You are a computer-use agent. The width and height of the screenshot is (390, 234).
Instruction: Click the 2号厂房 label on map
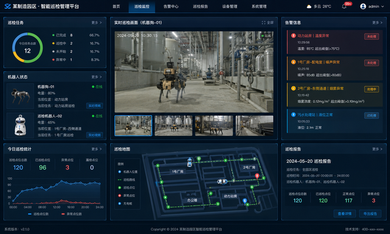[x=249, y=168]
